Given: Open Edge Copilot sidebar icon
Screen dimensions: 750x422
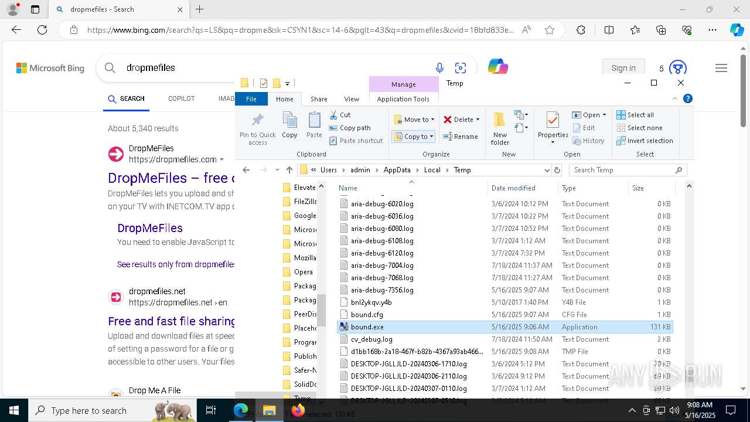Looking at the screenshot, I should [x=737, y=30].
